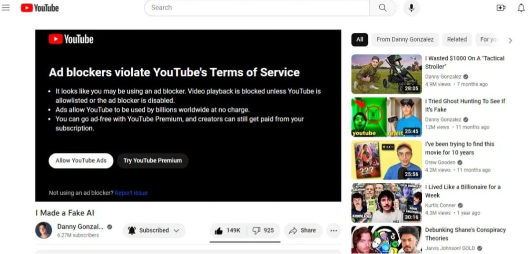The image size is (529, 254).
Task: Open the Create video icon
Action: 501,8
